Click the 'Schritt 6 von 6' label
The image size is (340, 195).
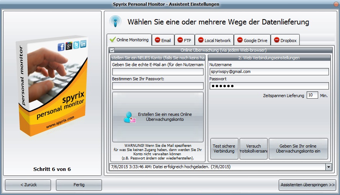tap(52, 169)
